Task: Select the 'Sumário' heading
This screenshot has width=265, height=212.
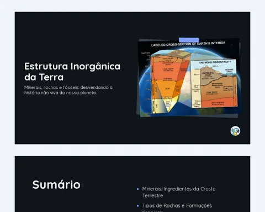Action: click(x=56, y=184)
